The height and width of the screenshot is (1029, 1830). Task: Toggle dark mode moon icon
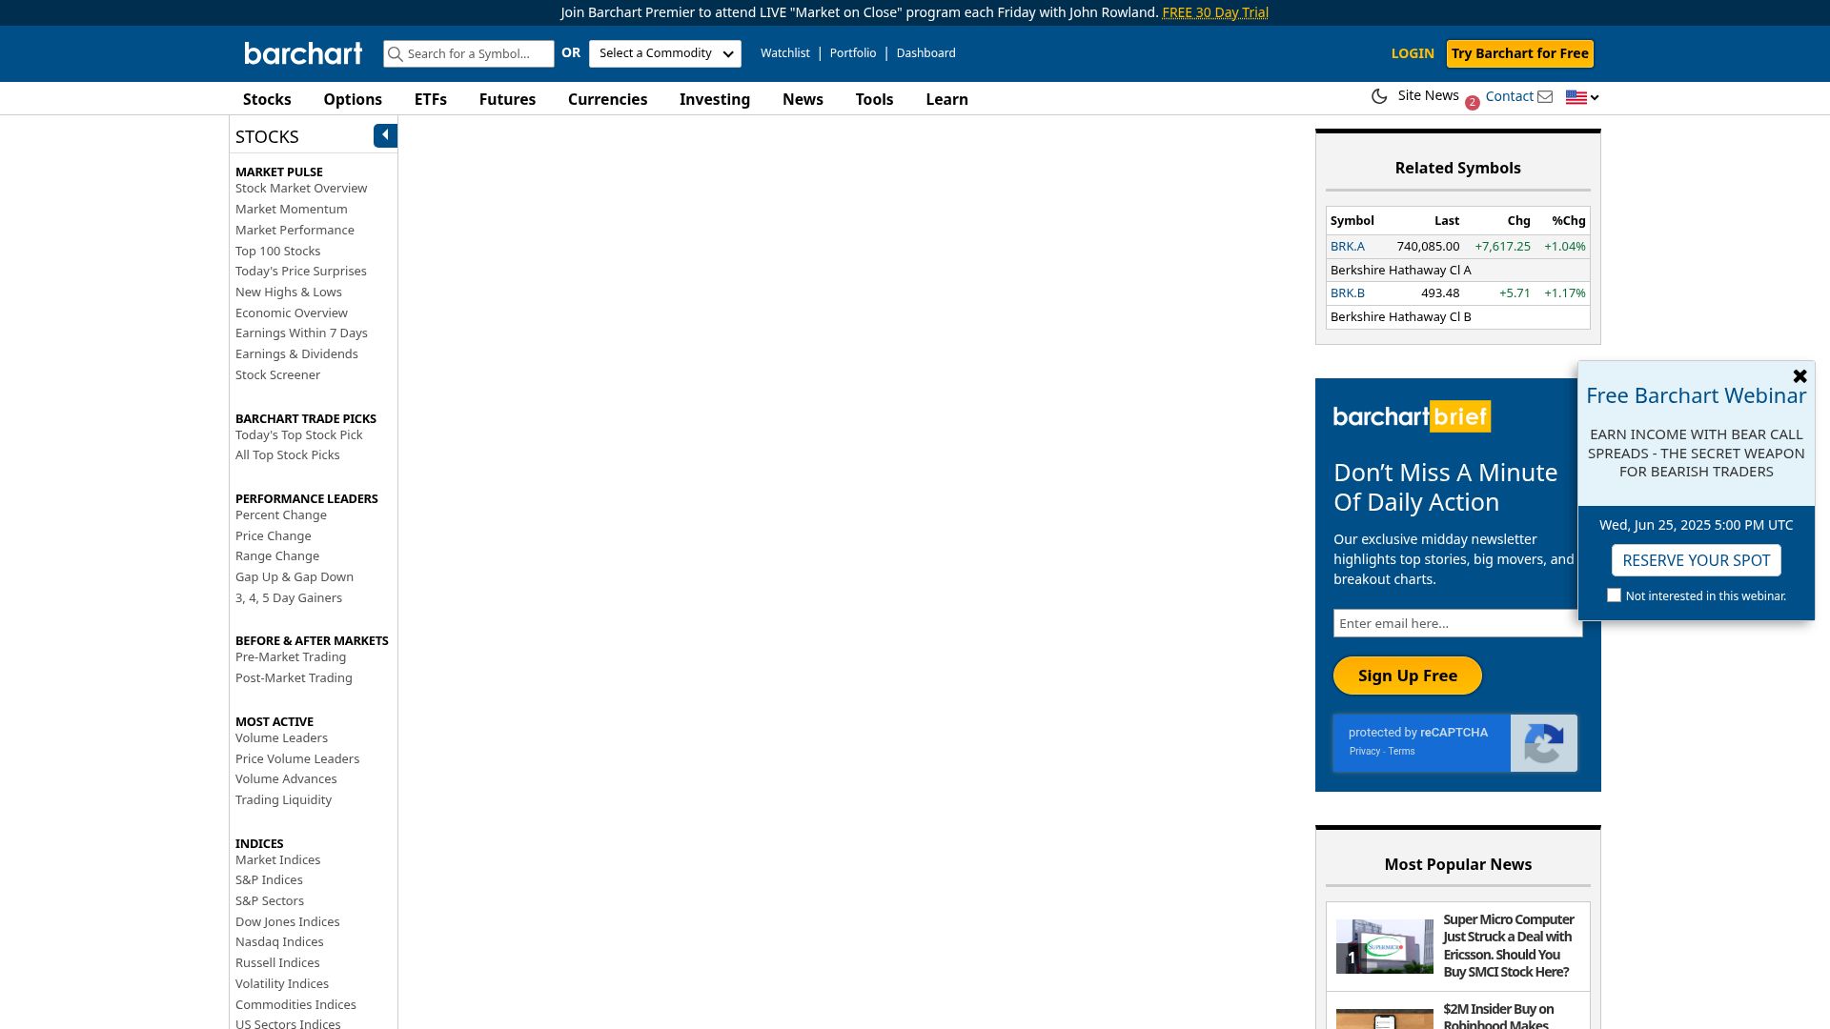tap(1378, 96)
